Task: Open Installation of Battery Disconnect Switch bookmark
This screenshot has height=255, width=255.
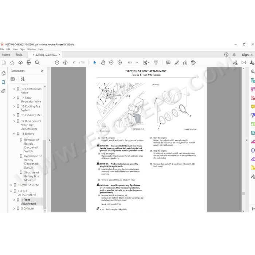Action: click(33, 162)
